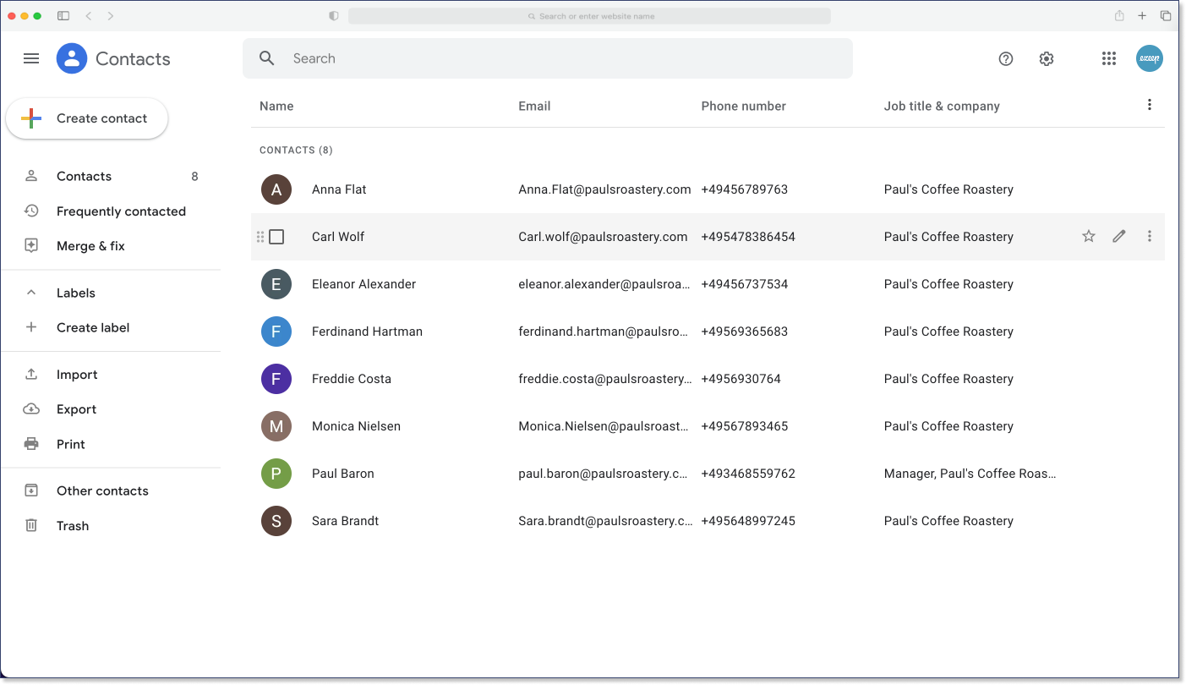Click the Create label link

coord(93,327)
